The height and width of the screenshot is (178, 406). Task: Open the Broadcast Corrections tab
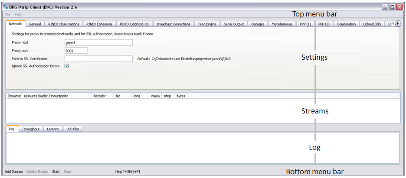coord(173,24)
